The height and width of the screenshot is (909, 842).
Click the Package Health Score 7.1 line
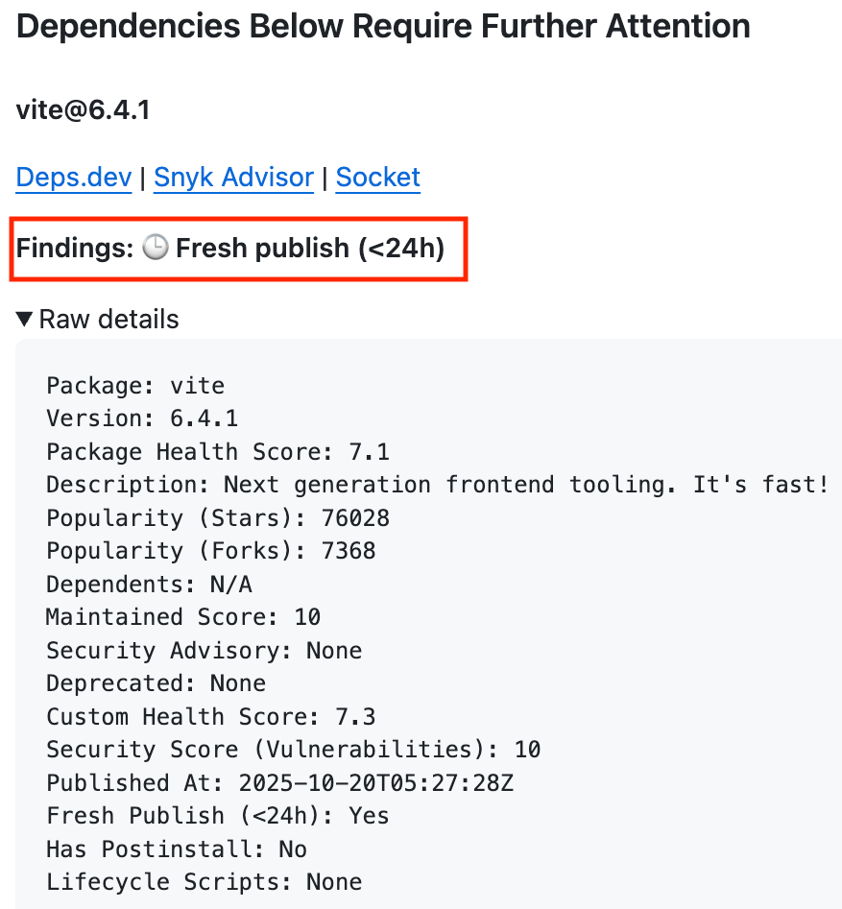click(x=218, y=452)
